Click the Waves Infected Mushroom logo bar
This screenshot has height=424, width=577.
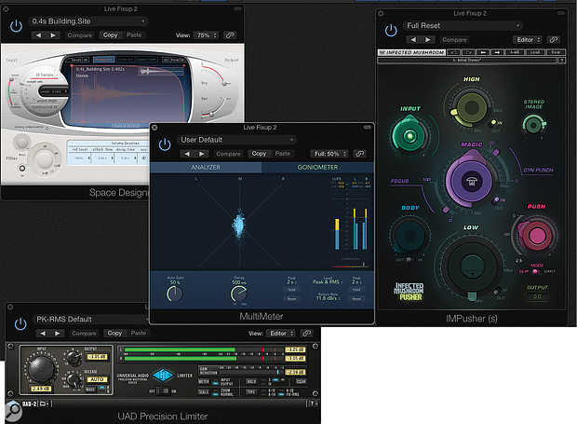coord(411,52)
